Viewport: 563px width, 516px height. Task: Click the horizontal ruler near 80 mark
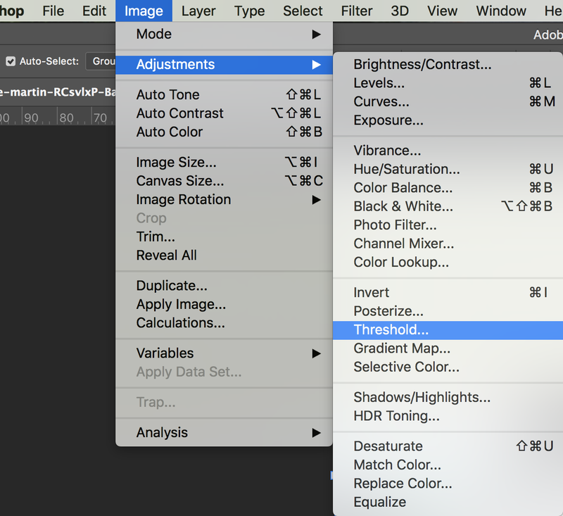pos(66,118)
